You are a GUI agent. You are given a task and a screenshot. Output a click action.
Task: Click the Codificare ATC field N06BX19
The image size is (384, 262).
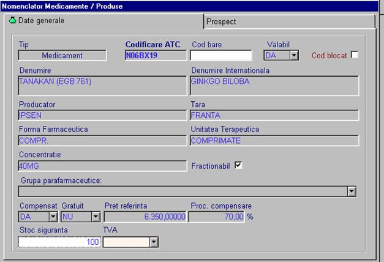[156, 55]
